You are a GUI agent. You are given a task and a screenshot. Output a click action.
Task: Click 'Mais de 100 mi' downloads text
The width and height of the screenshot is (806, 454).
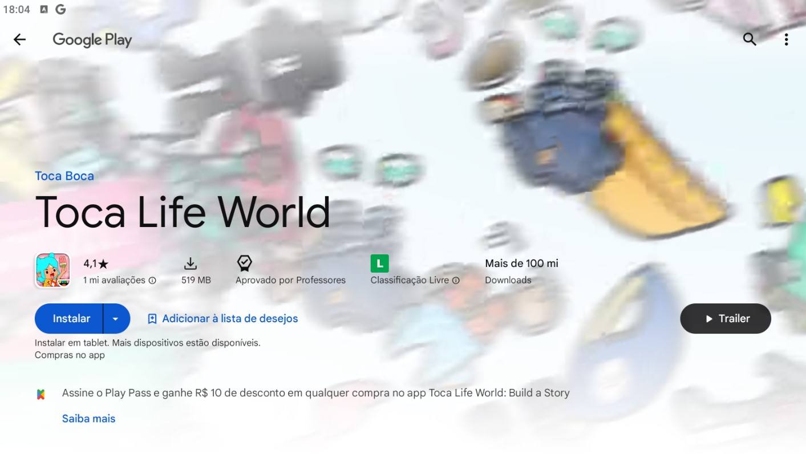click(521, 264)
